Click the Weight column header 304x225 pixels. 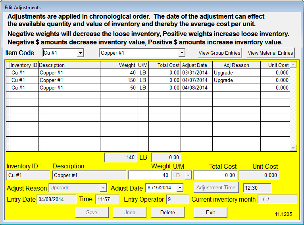(119, 65)
